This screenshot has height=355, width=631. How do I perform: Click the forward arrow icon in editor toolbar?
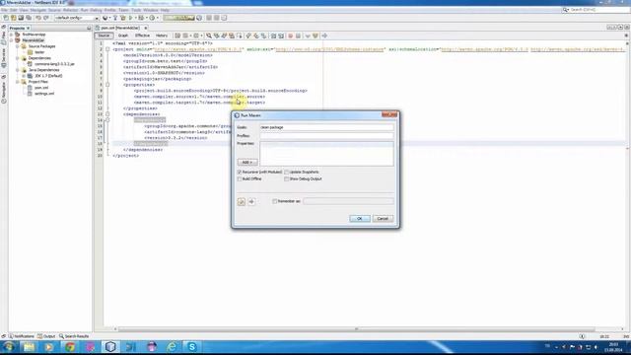(x=324, y=35)
